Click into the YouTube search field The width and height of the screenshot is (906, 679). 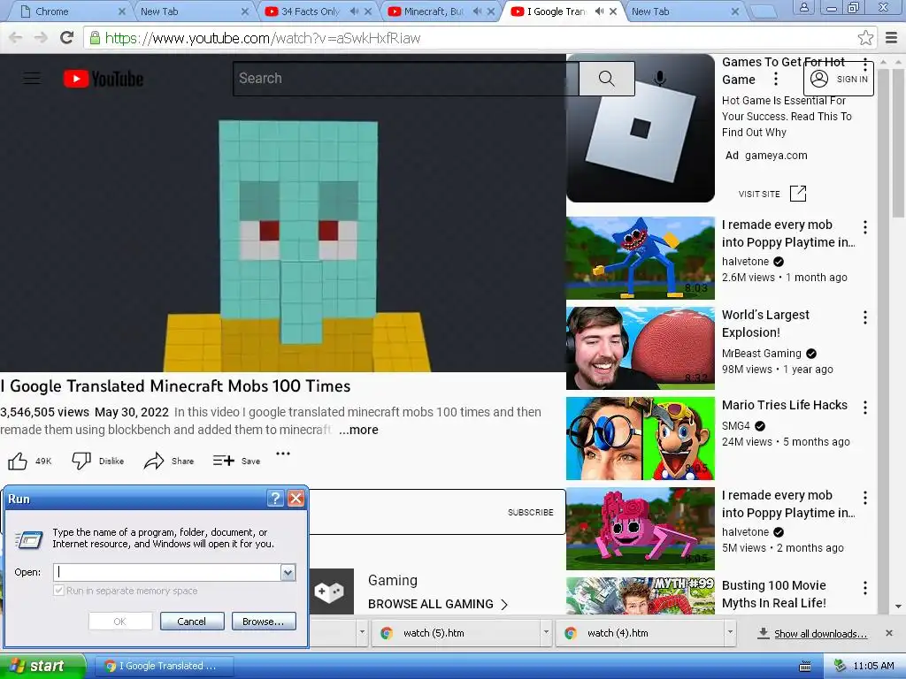[405, 79]
